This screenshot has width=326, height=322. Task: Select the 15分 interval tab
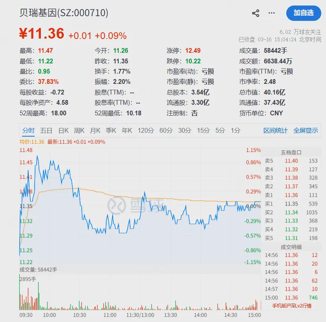pos(203,130)
